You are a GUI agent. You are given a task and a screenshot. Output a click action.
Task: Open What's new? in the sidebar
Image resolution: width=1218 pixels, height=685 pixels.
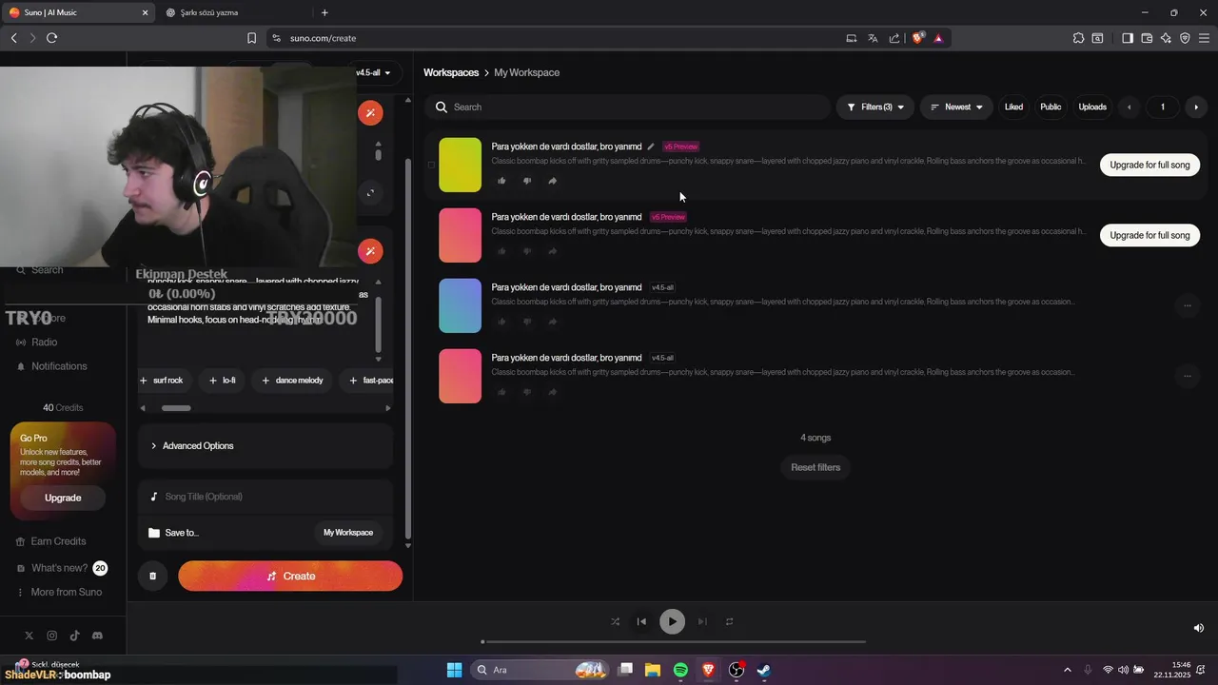pos(59,568)
